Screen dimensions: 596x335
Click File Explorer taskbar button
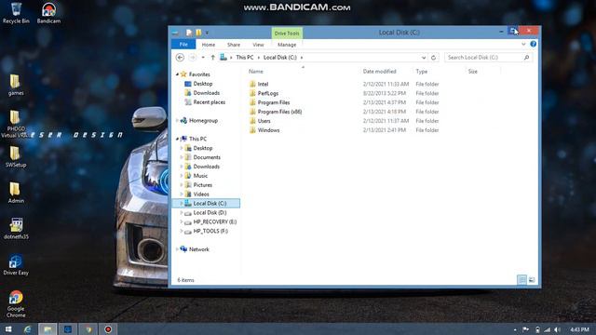pyautogui.click(x=47, y=329)
